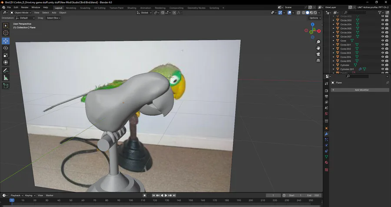
Task: Open the Object properties tab
Action: pos(326,128)
